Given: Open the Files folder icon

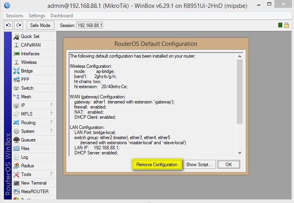Looking at the screenshot, I should 16,149.
